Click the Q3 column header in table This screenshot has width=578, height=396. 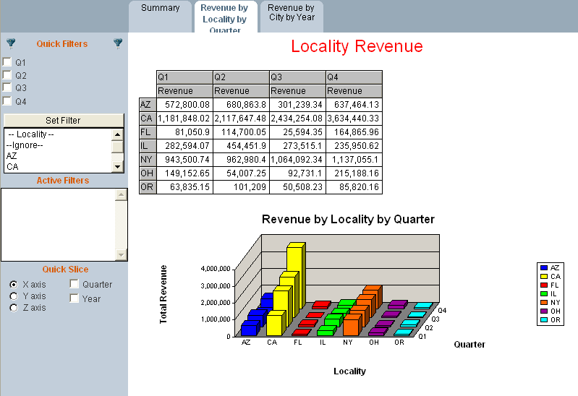[x=297, y=77]
